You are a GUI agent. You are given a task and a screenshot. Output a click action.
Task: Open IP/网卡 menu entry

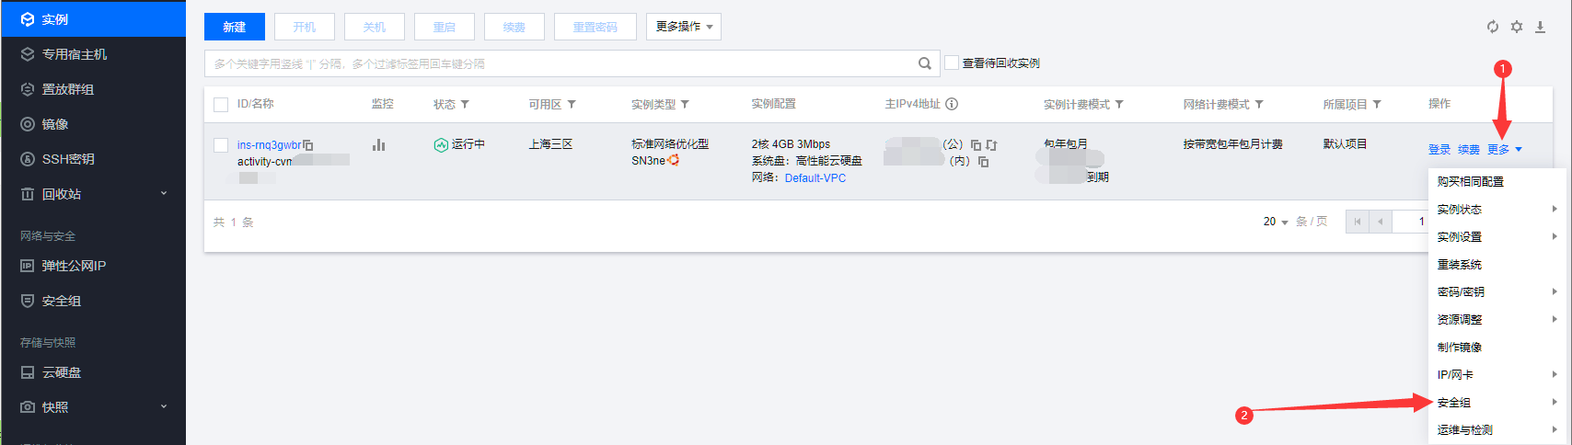click(1497, 375)
